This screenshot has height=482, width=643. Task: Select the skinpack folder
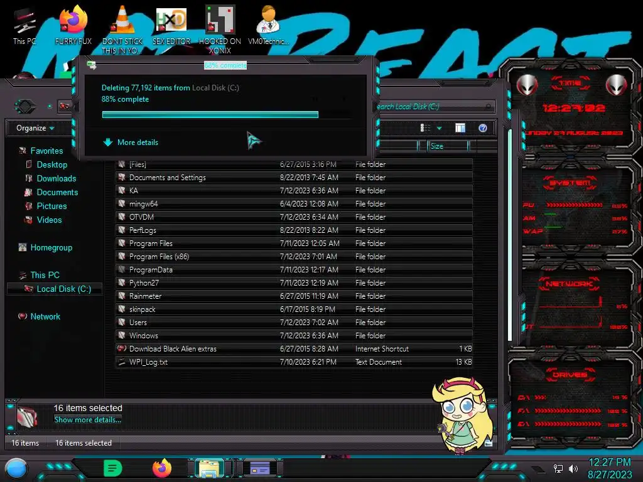[294, 309]
